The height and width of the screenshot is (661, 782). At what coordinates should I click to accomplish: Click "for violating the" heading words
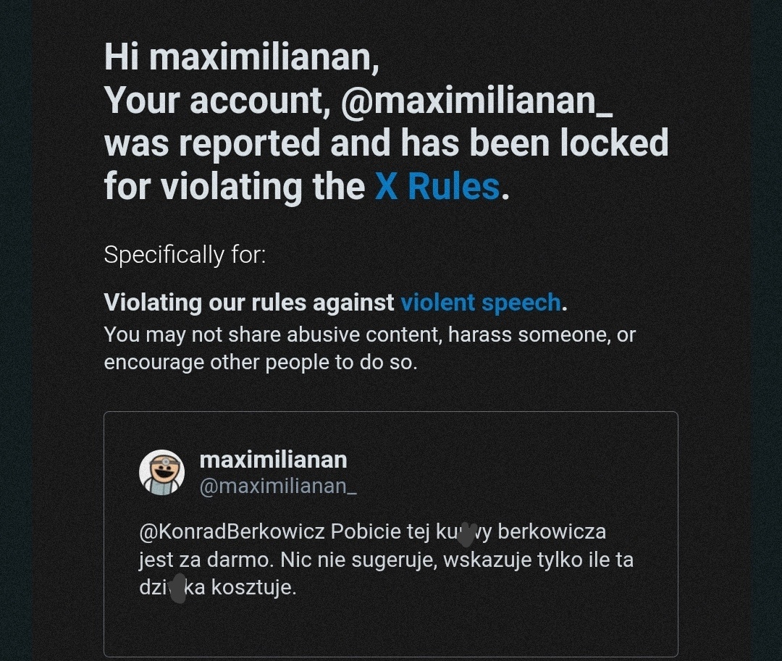click(x=235, y=186)
